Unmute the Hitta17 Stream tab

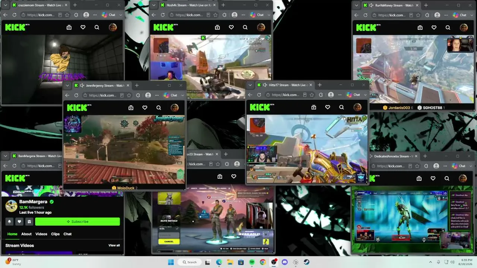coord(264,85)
